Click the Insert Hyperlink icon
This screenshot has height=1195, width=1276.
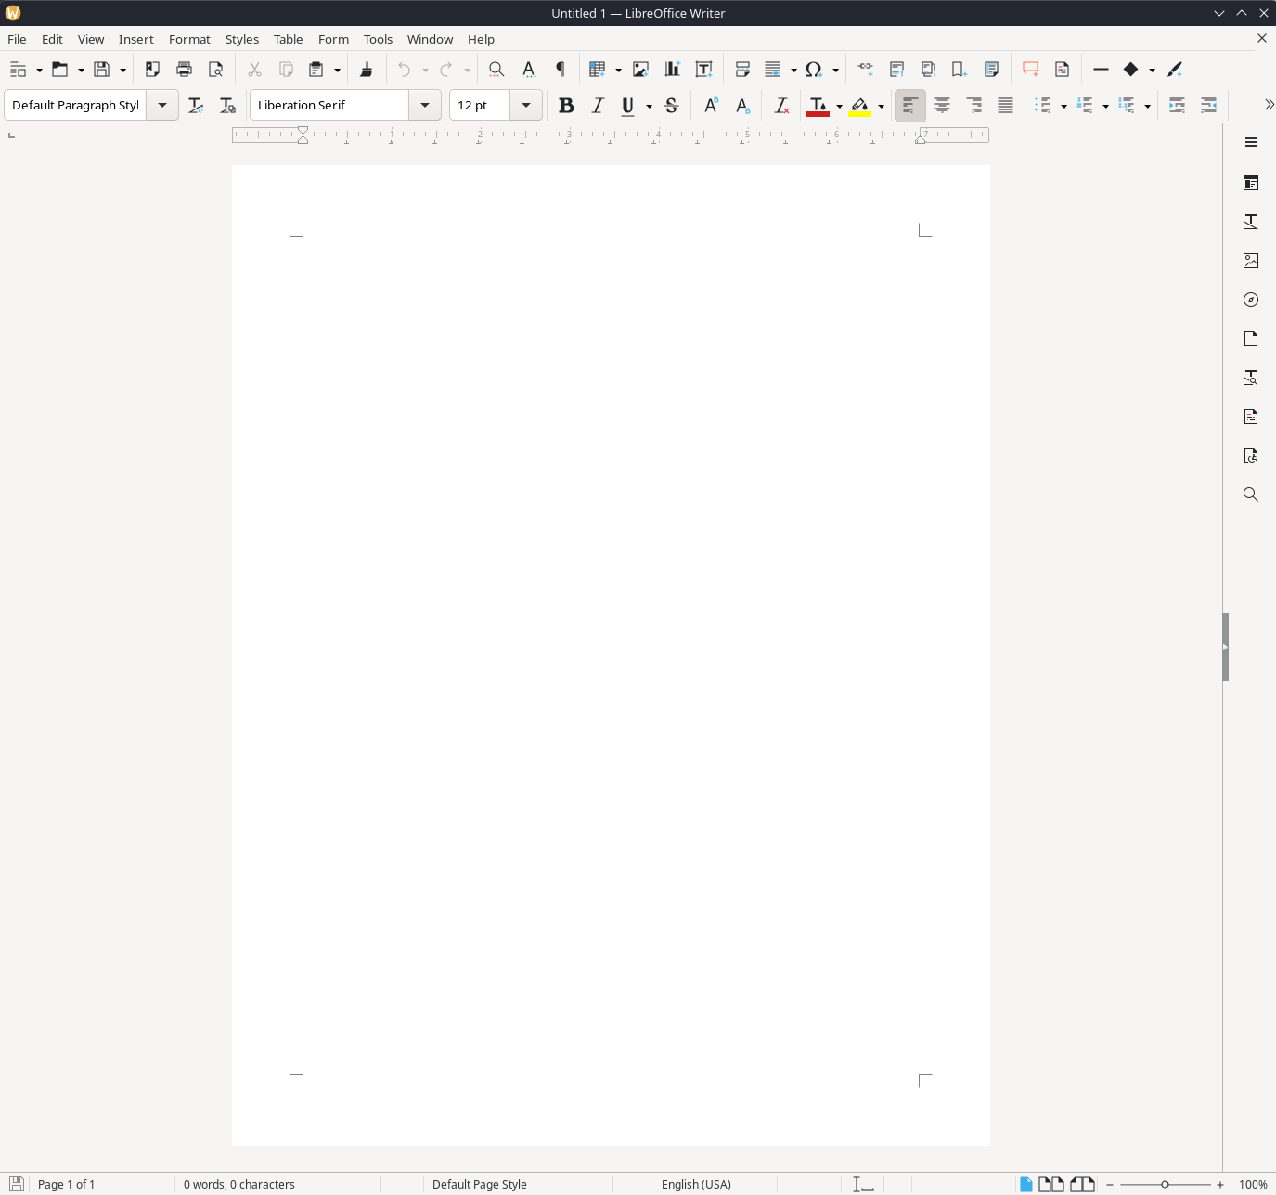point(865,70)
